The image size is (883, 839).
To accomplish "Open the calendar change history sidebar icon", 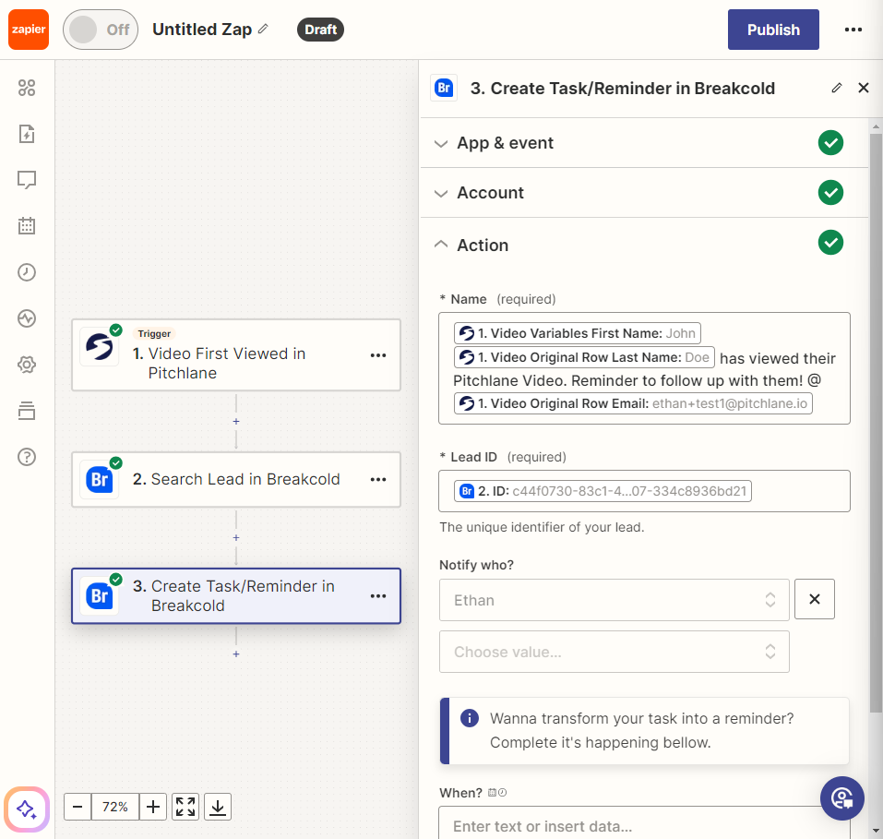I will pyautogui.click(x=27, y=226).
